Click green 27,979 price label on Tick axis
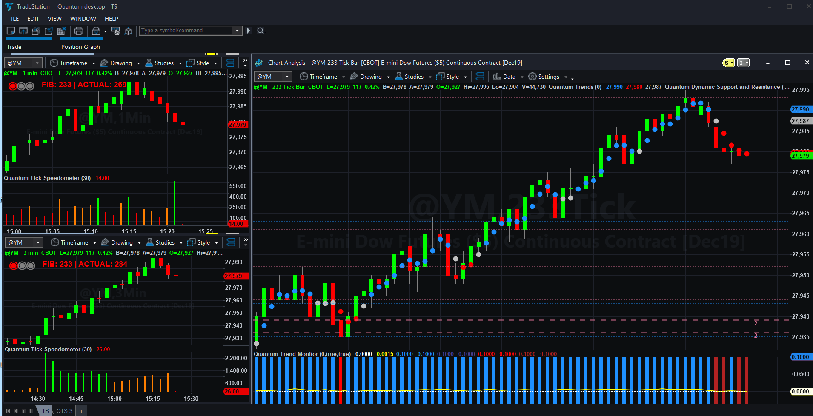 click(x=801, y=156)
